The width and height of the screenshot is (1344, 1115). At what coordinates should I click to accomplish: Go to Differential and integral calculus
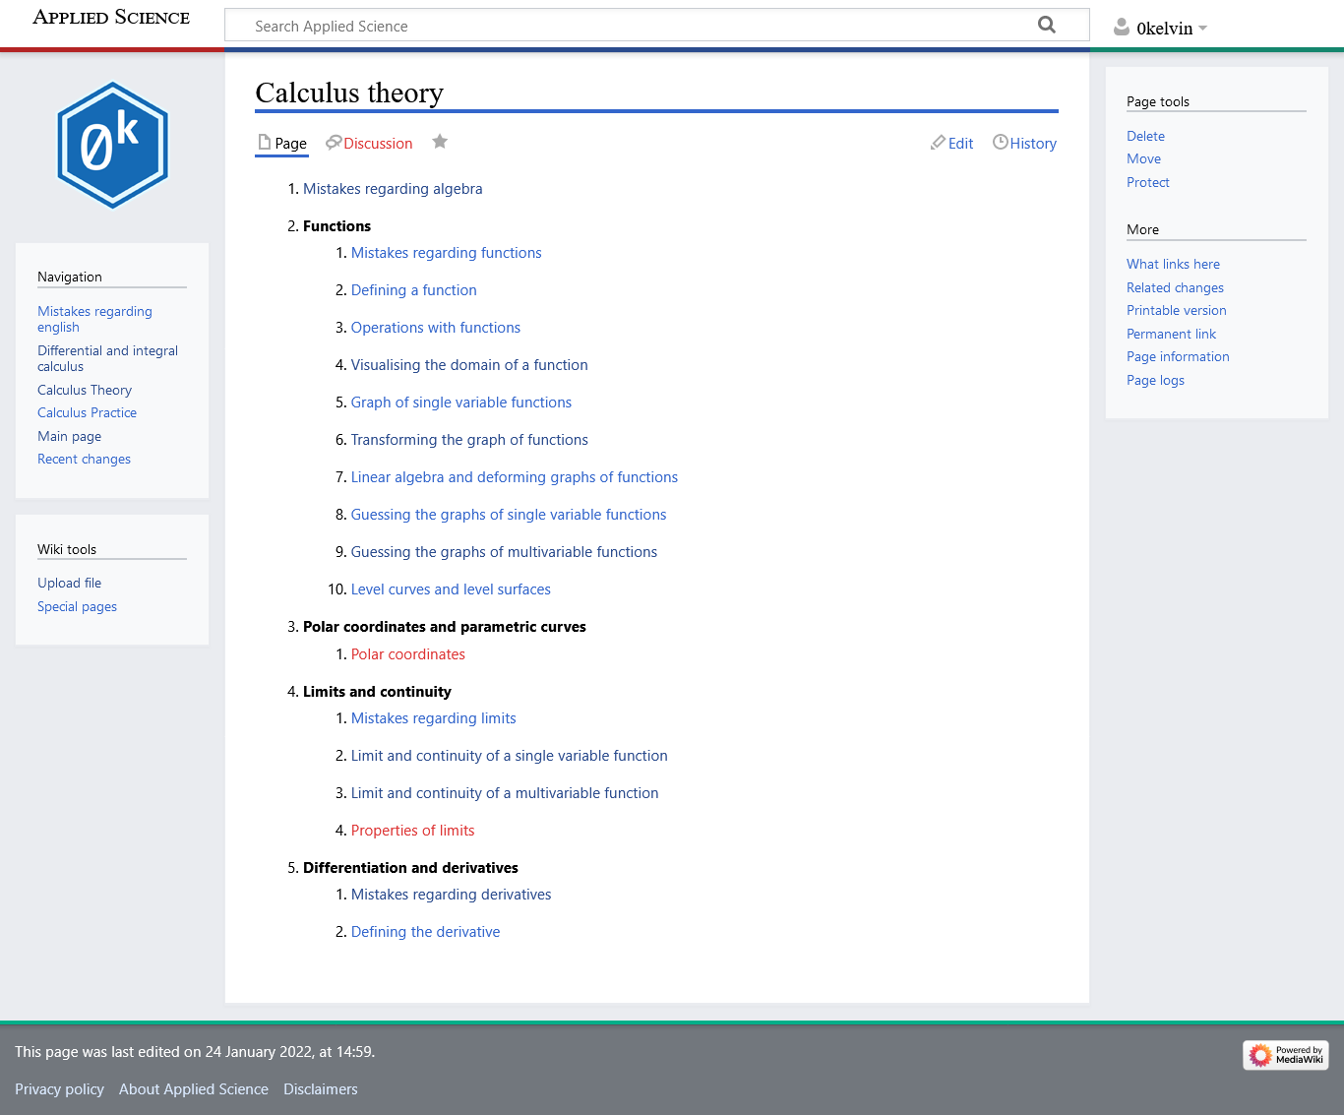tap(107, 358)
